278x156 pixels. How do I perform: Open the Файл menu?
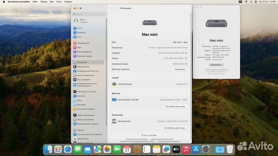click(35, 2)
